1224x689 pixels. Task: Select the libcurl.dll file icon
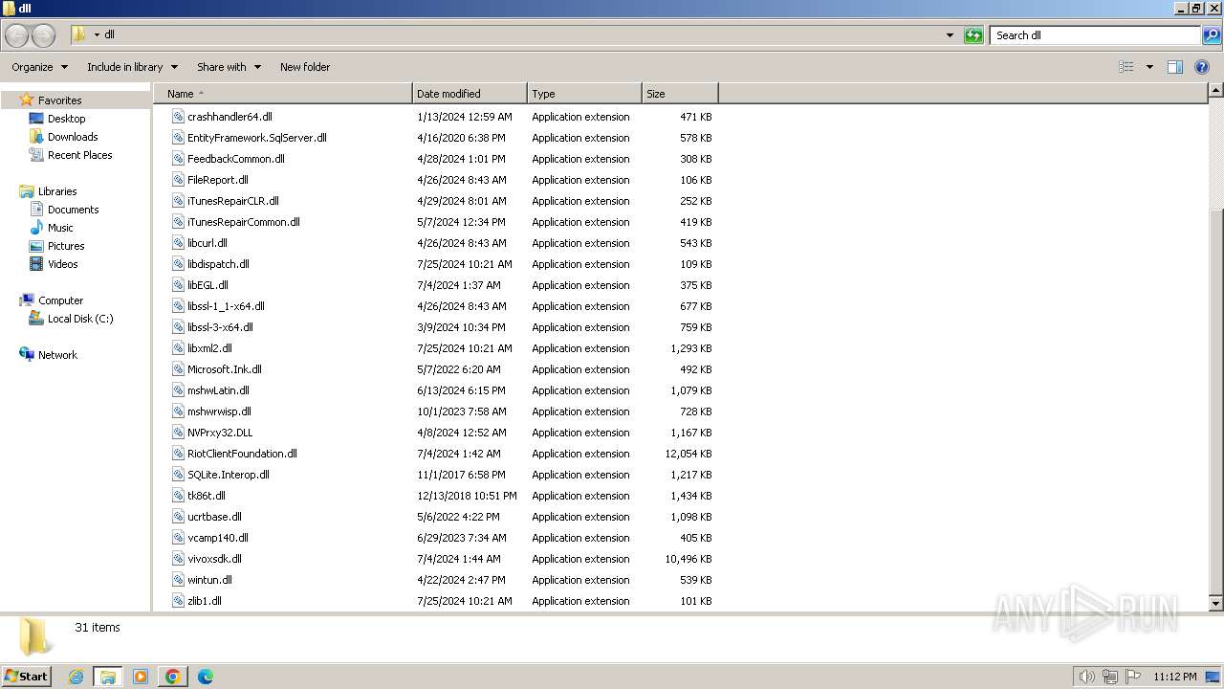point(178,243)
